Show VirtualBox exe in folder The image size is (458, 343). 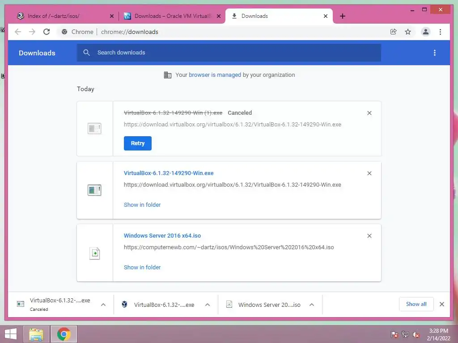[x=142, y=205]
